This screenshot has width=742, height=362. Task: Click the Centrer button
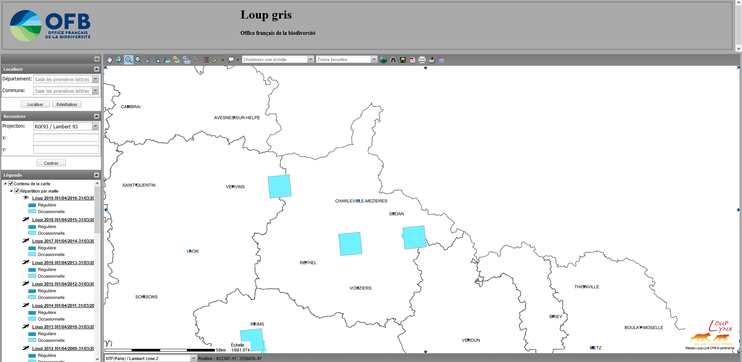click(51, 163)
